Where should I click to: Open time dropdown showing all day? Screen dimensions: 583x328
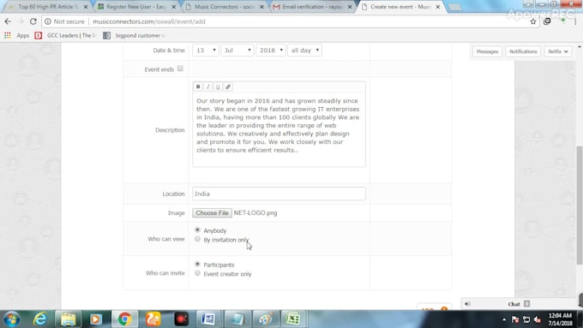tap(305, 51)
